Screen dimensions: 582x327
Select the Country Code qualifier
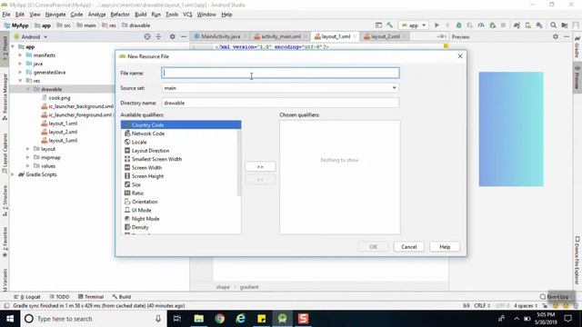181,125
